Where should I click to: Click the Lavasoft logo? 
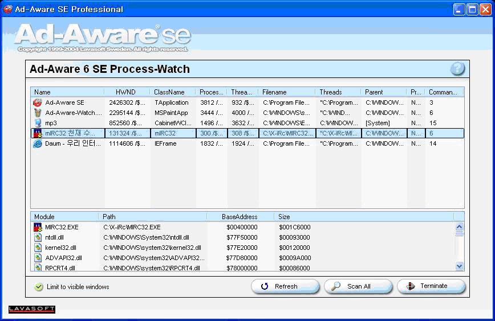pos(32,309)
